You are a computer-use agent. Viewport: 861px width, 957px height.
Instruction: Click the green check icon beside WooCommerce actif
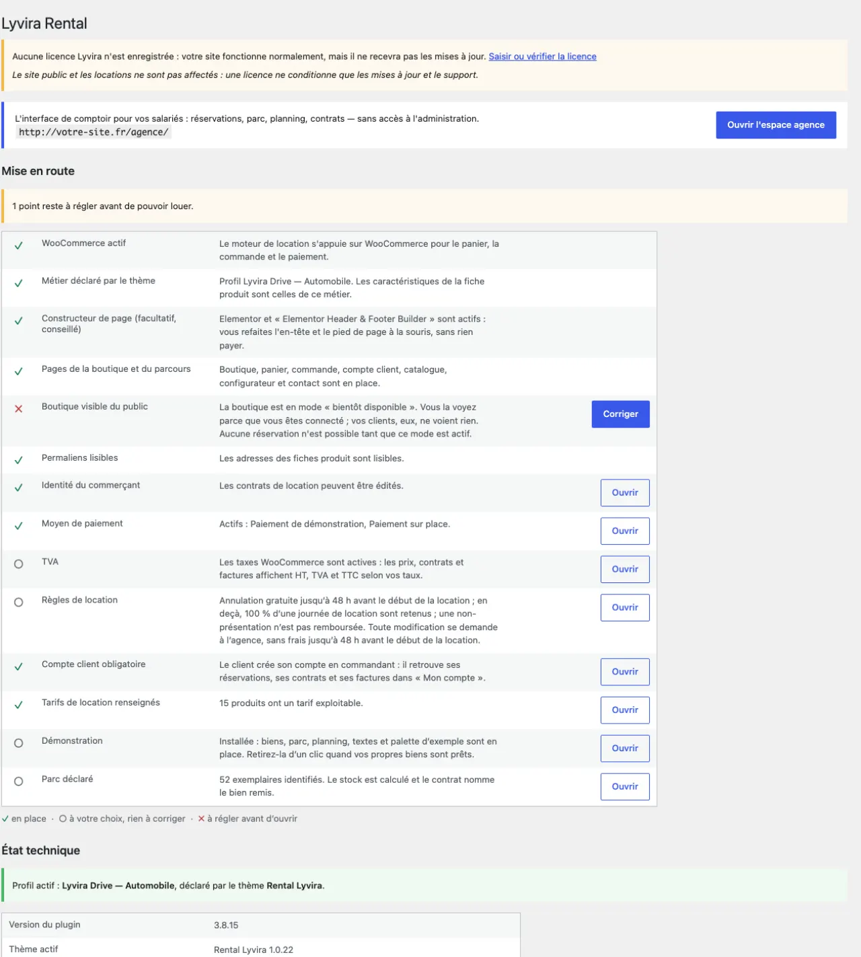pos(19,245)
